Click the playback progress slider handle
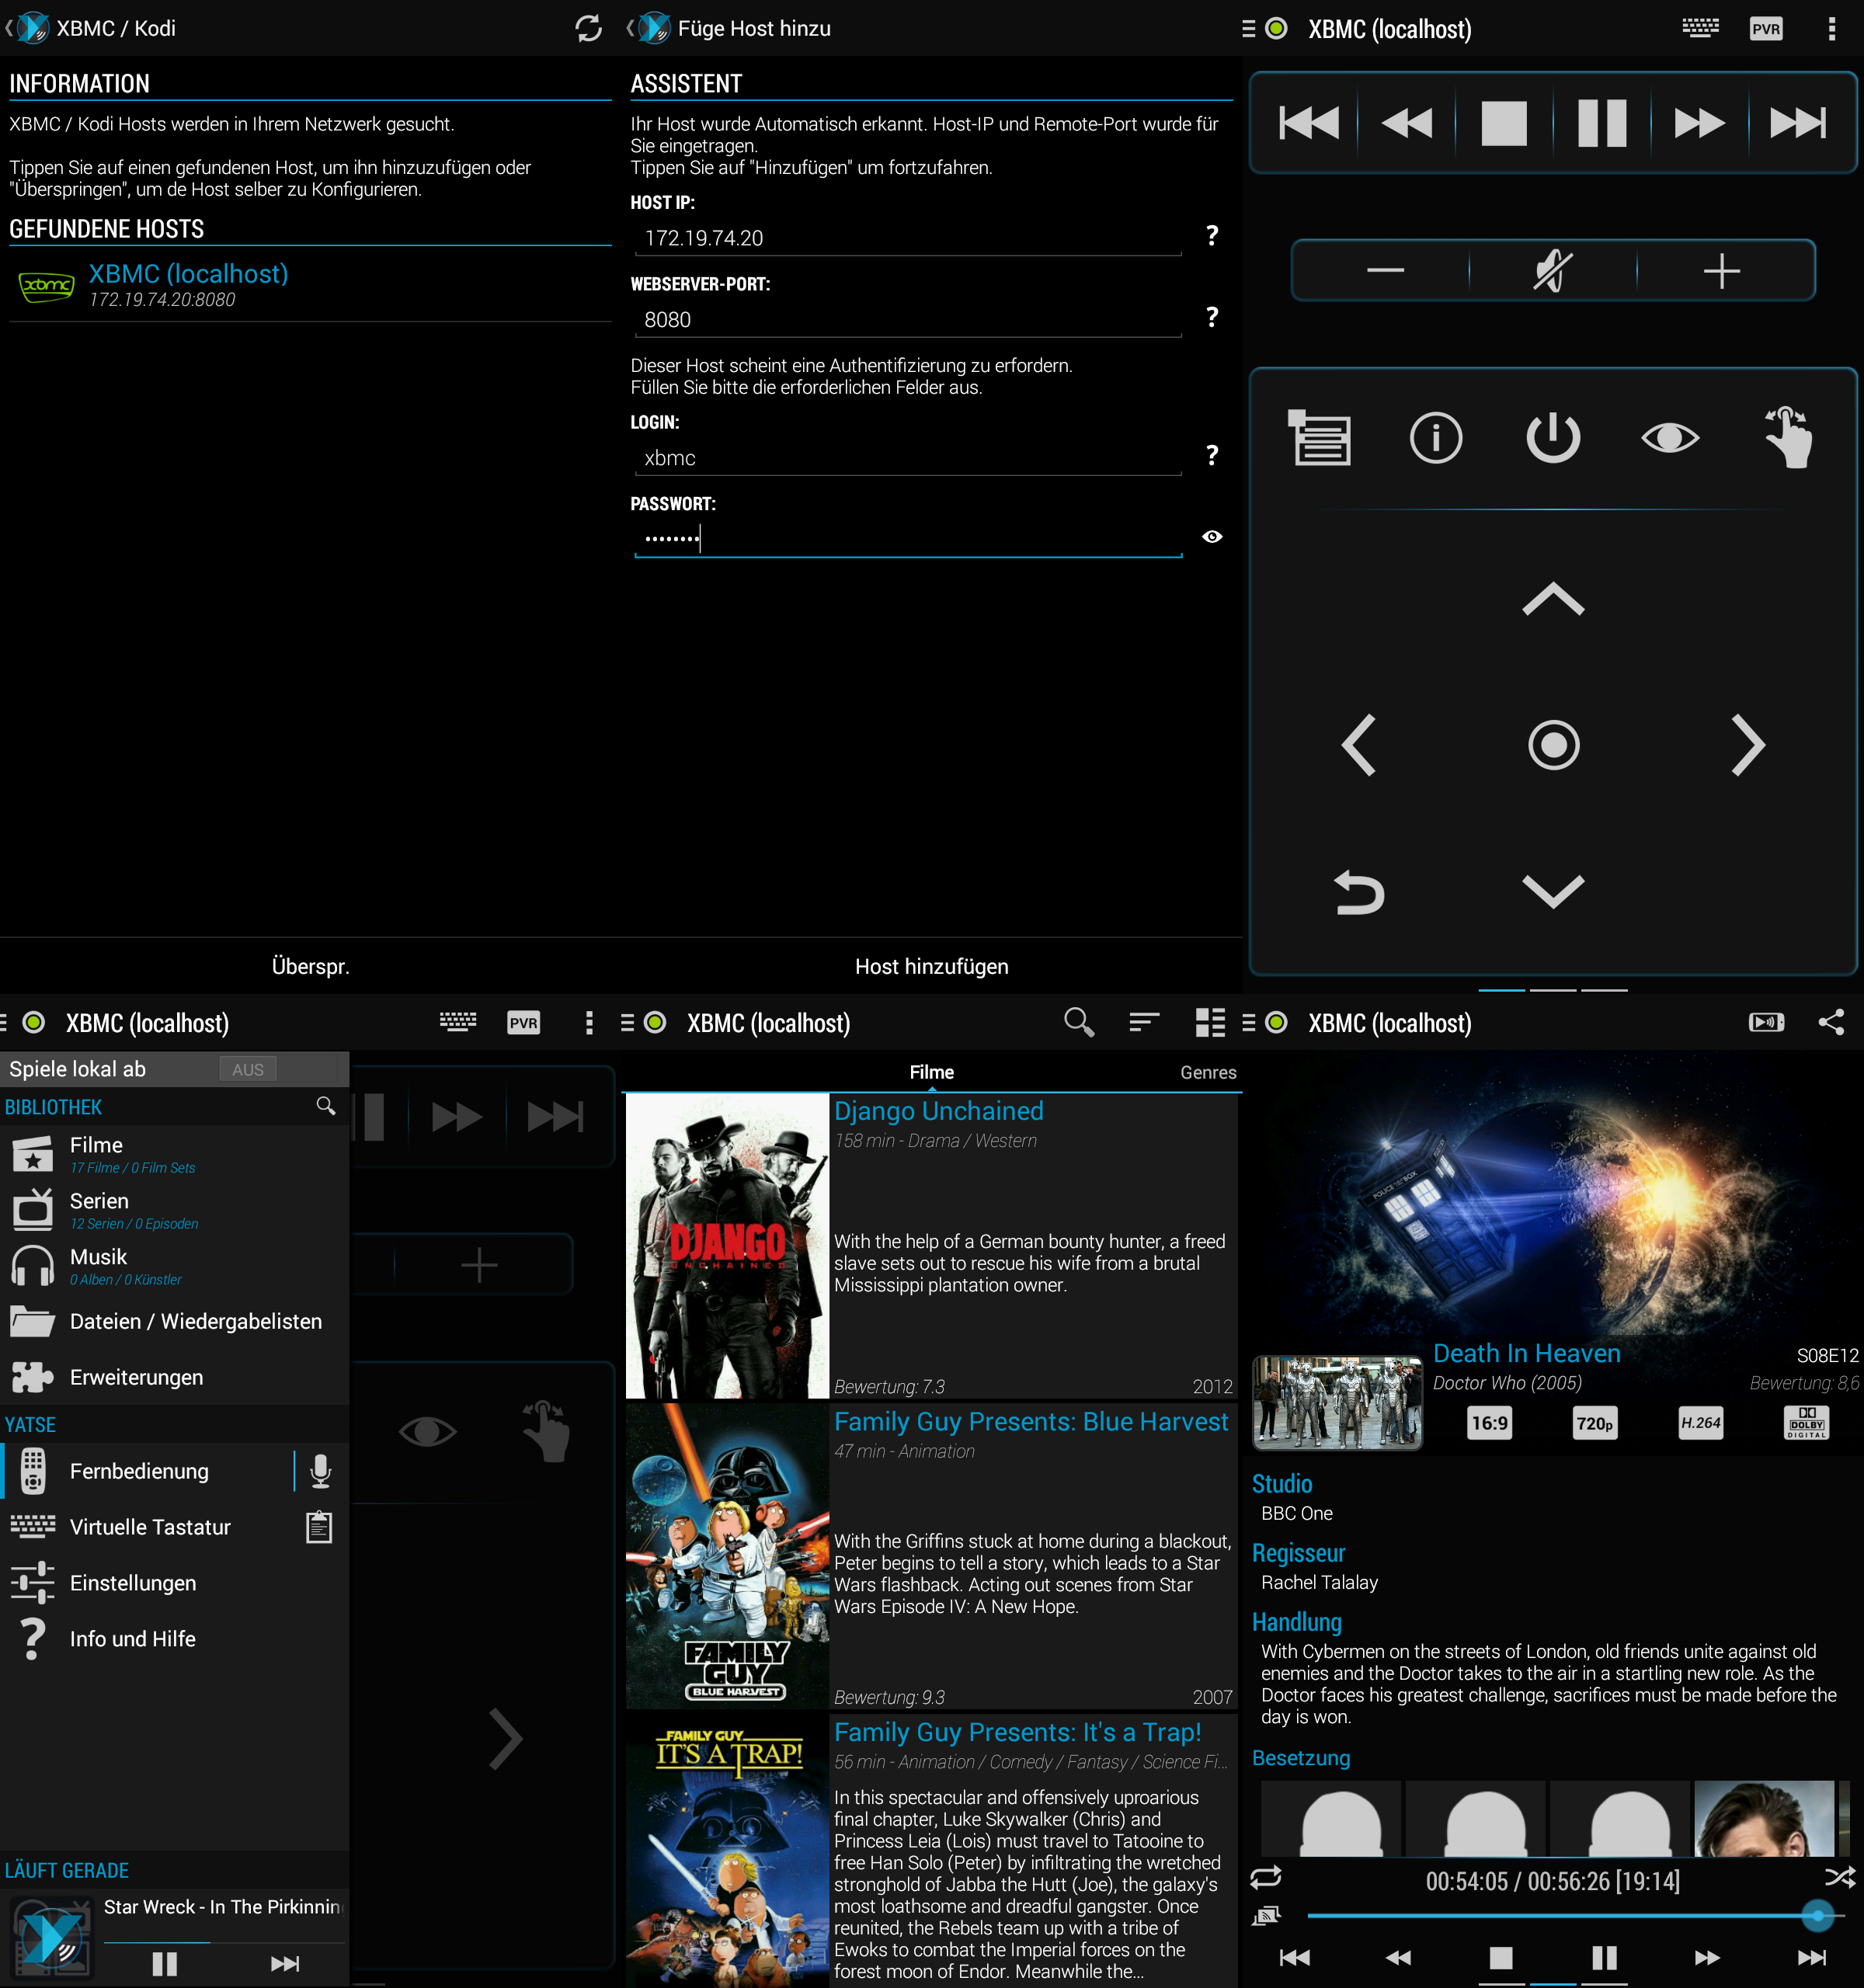 (x=1817, y=1916)
